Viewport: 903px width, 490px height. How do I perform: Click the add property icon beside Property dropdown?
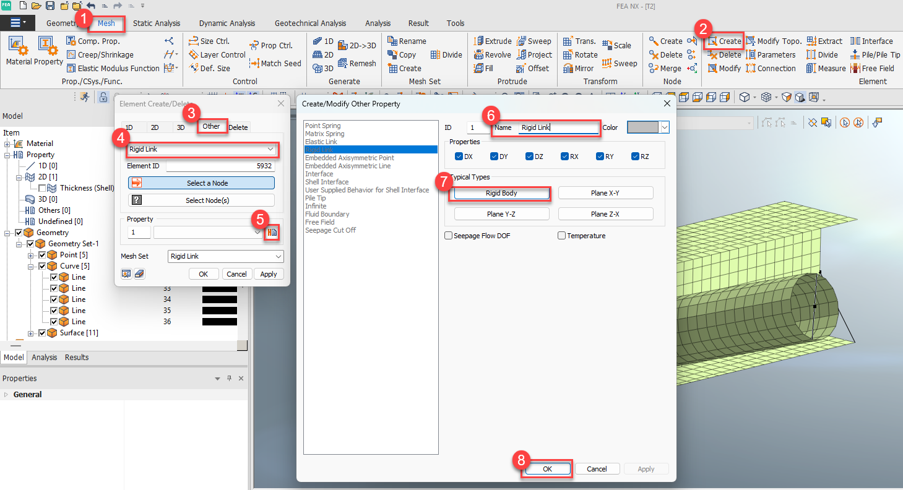[x=272, y=233]
